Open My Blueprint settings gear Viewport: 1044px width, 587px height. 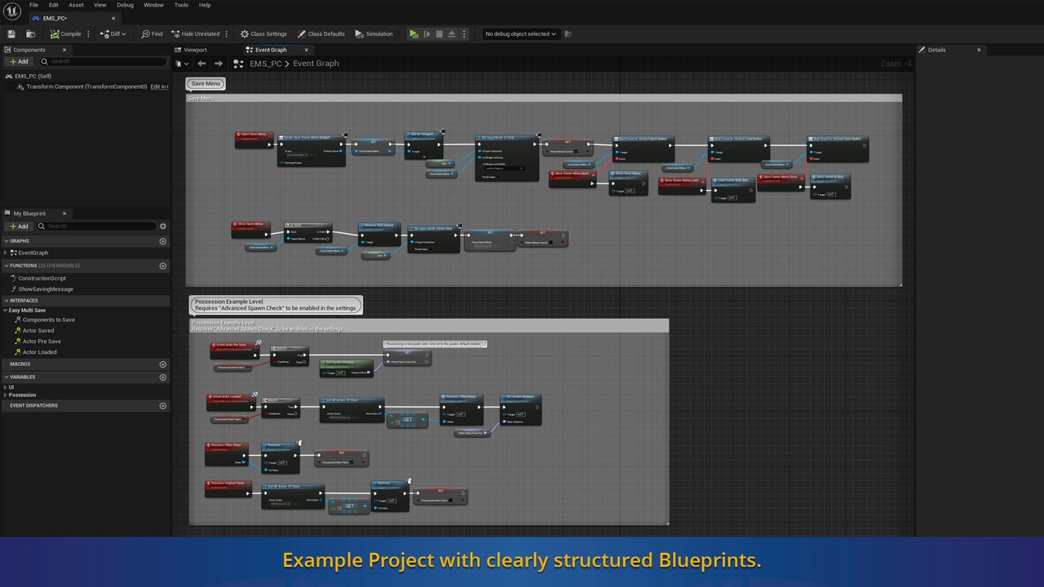click(163, 226)
